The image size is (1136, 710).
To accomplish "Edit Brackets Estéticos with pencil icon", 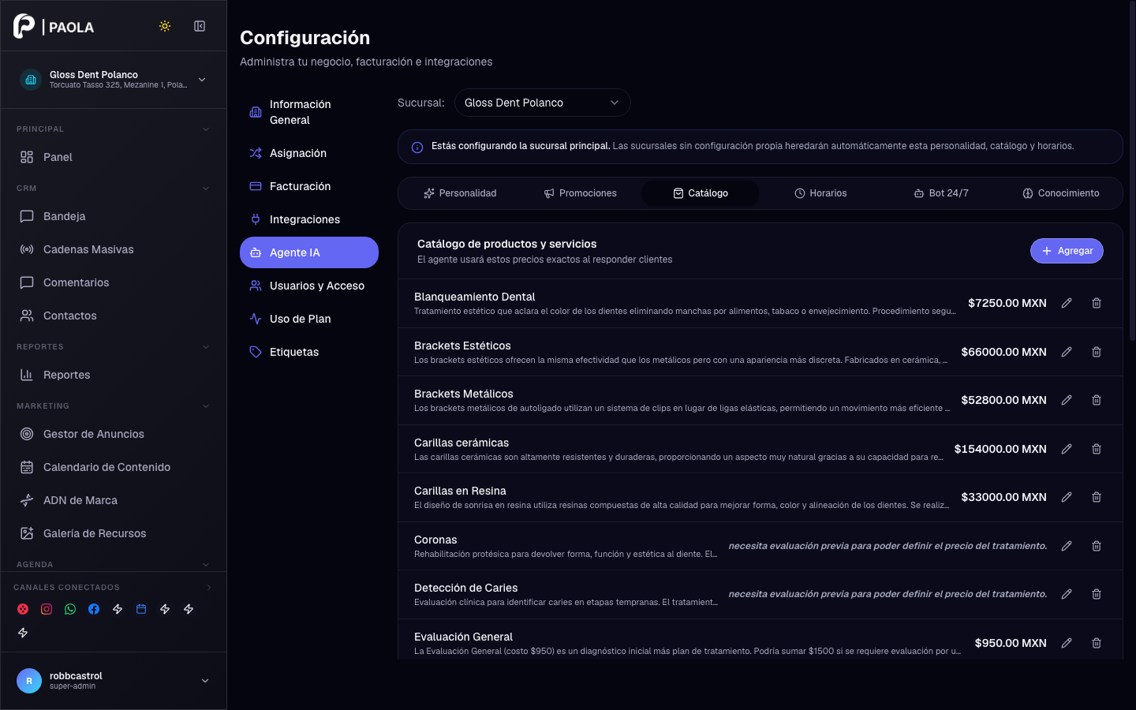I will click(1067, 352).
